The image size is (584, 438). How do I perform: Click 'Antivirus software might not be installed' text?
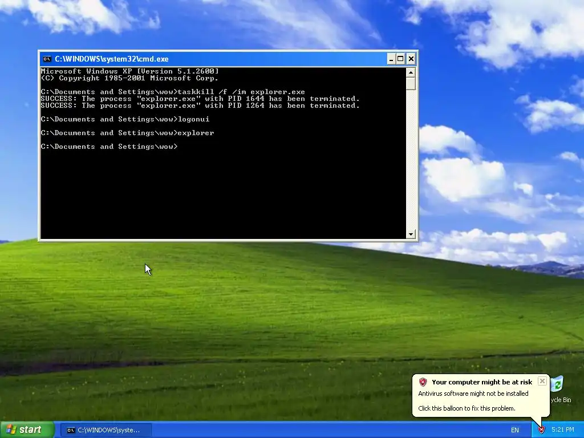pyautogui.click(x=473, y=394)
